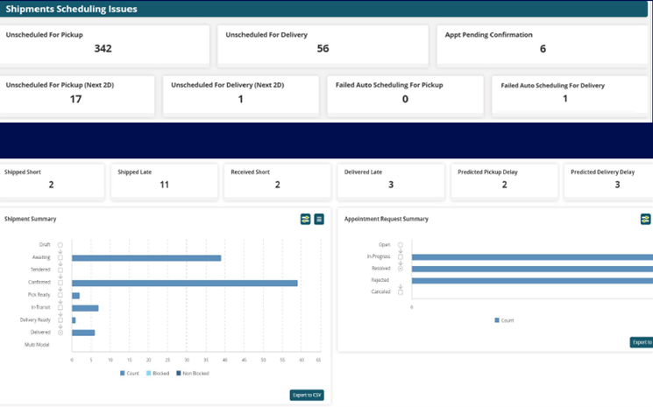This screenshot has height=407, width=653.
Task: Click the Confirmed status square marker
Action: point(60,283)
